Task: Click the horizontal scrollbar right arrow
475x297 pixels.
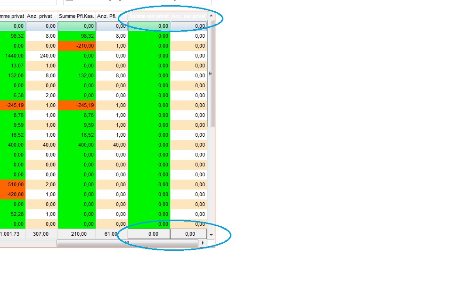Action: tap(203, 243)
